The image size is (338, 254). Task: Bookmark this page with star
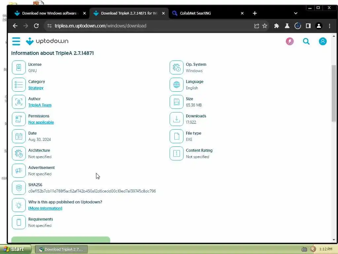click(265, 26)
